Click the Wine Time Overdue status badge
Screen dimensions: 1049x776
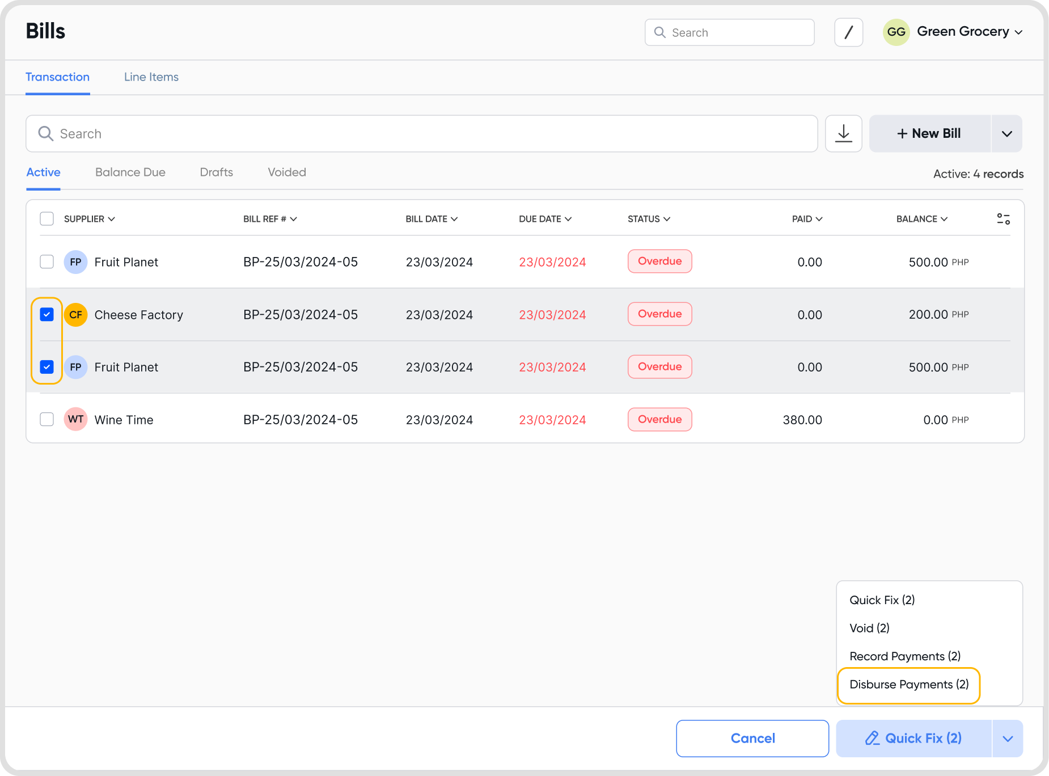pos(660,420)
